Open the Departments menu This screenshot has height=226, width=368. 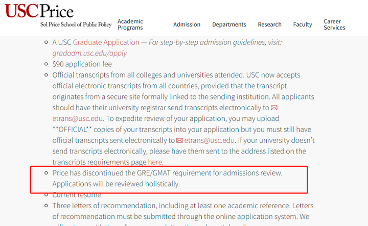tap(229, 24)
